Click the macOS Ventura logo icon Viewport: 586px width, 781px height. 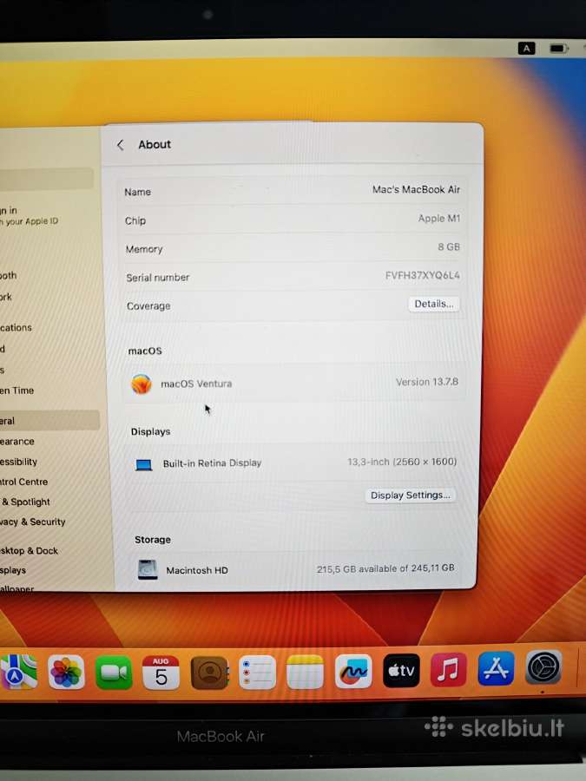142,384
